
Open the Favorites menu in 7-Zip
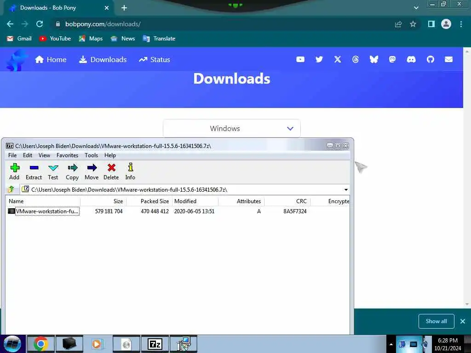tap(67, 155)
